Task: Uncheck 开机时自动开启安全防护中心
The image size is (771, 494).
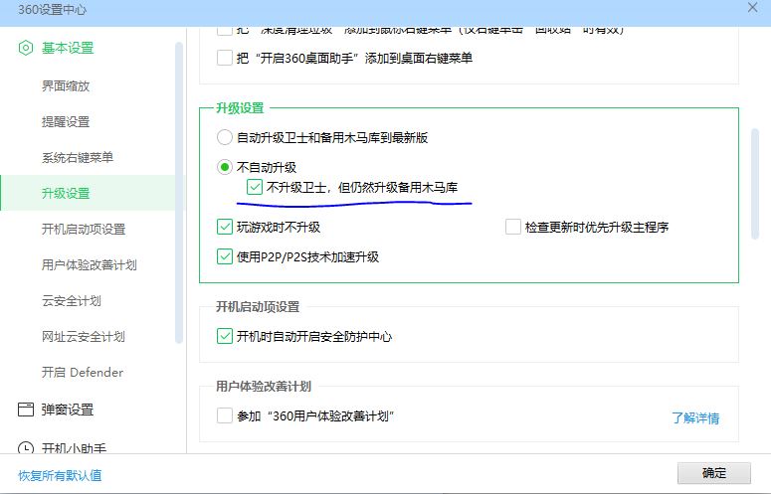Action: 224,336
